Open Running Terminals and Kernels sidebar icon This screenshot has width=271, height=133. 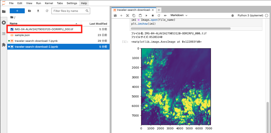coord(4,22)
